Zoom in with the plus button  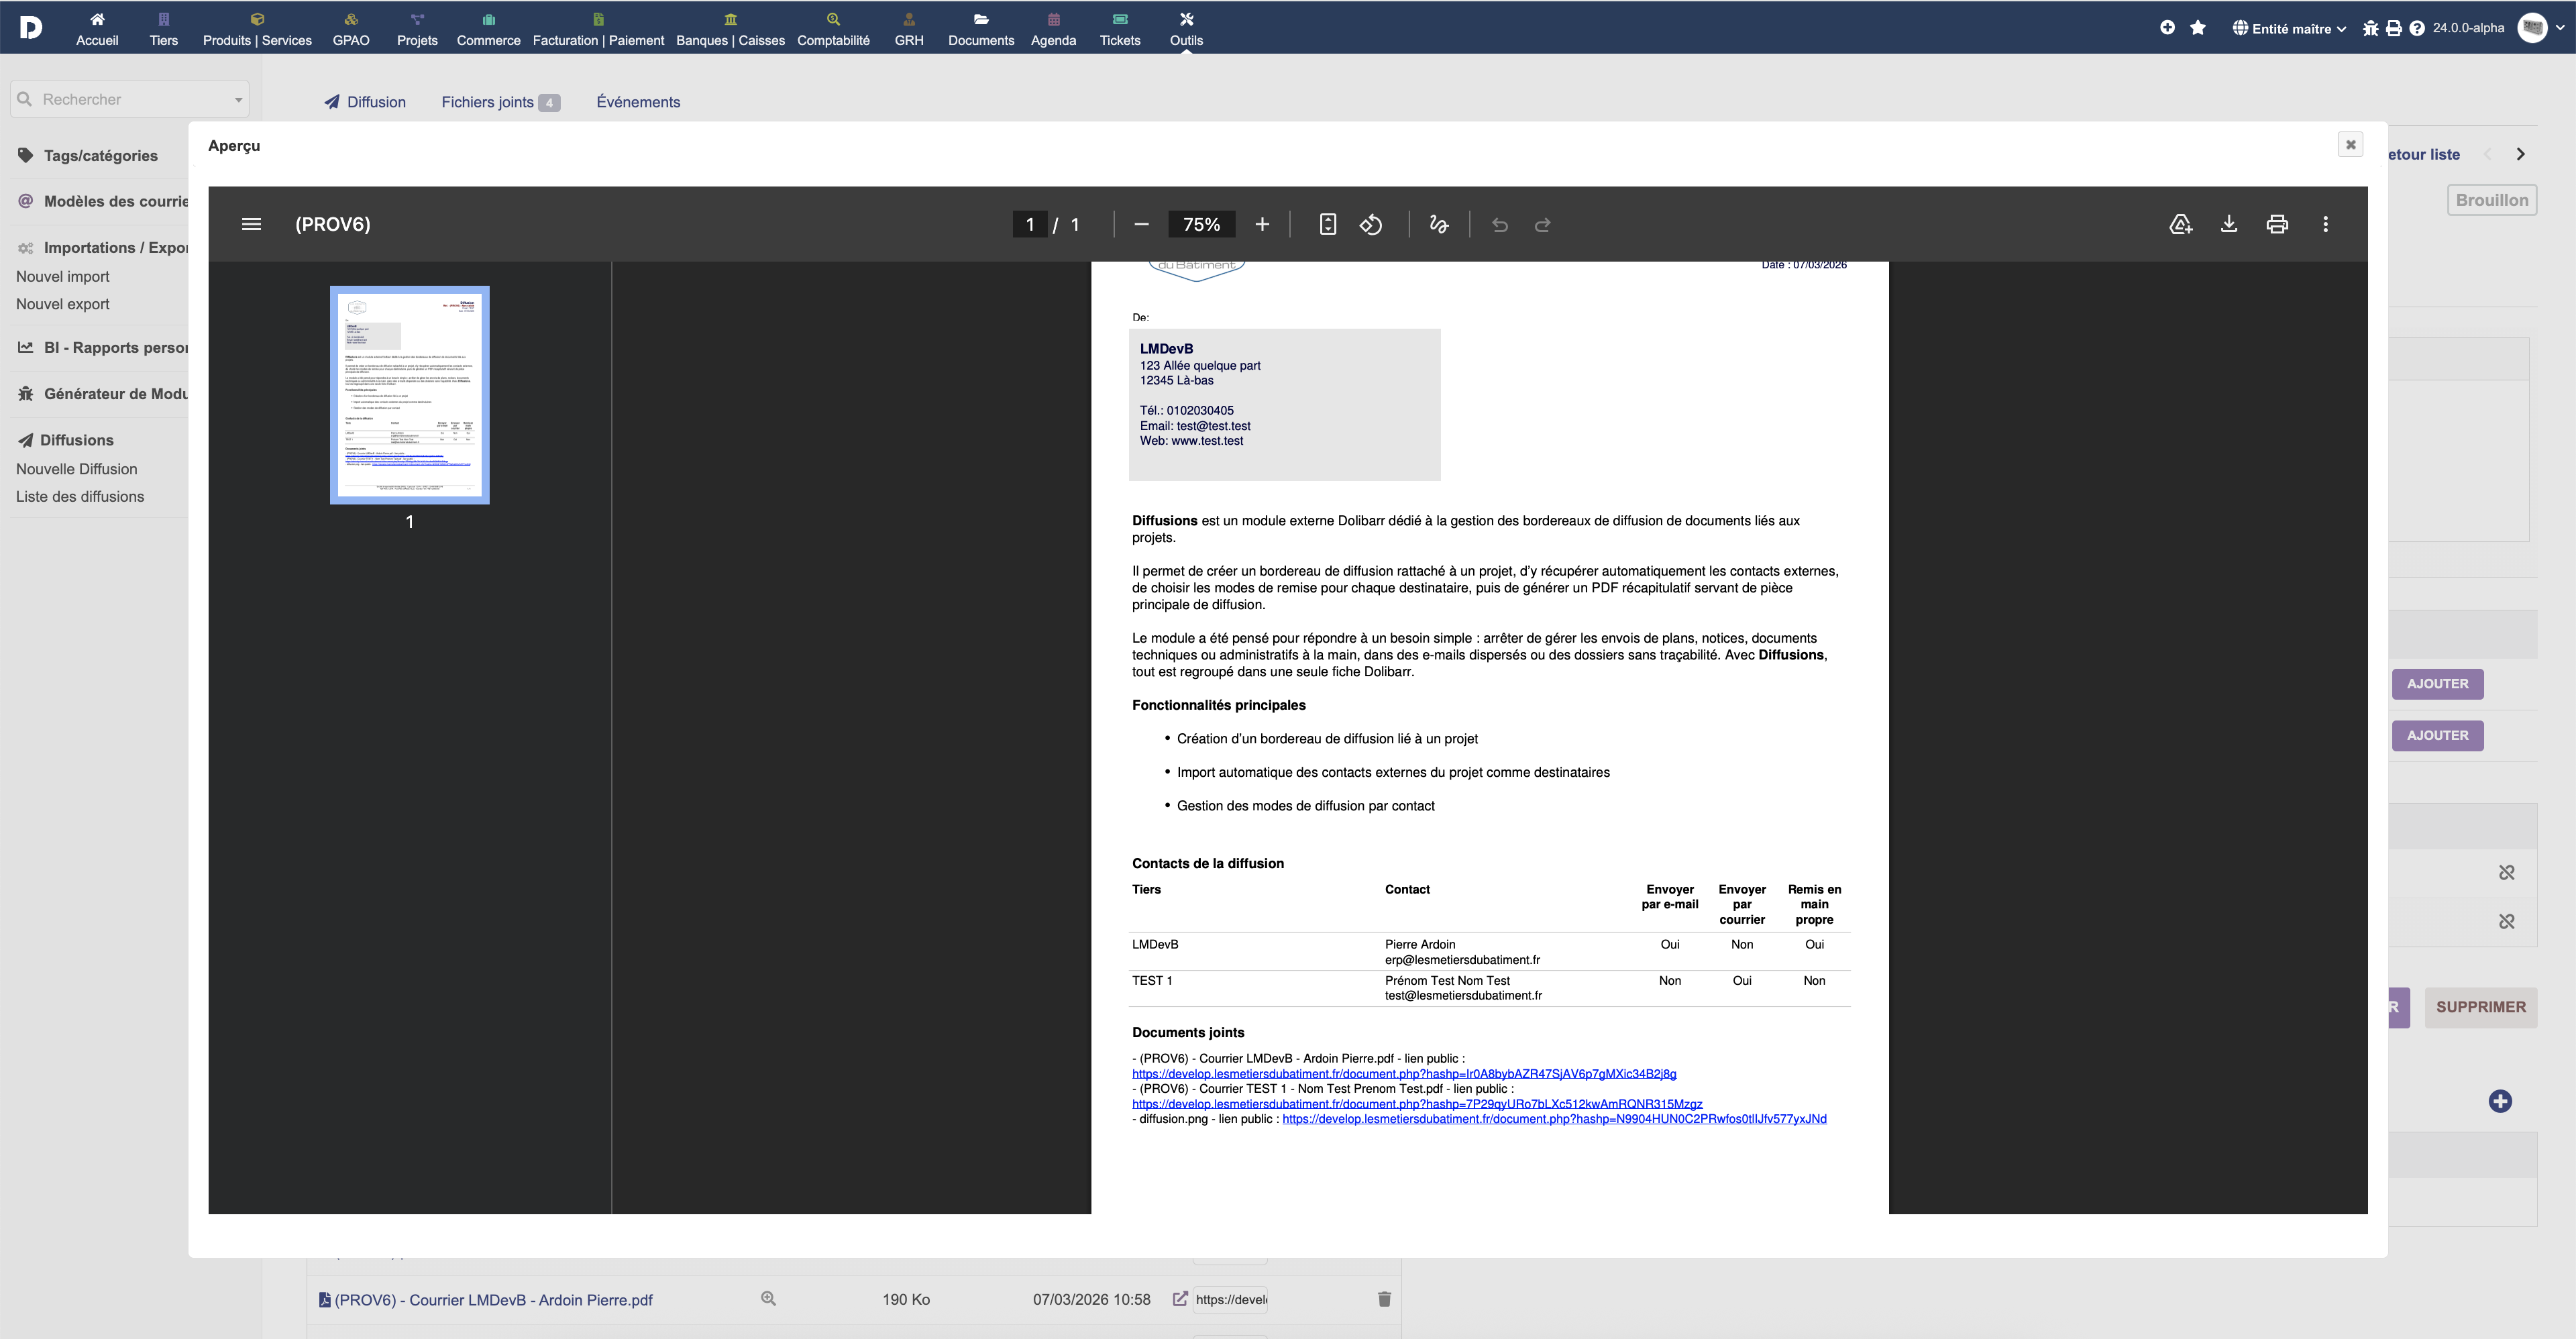pyautogui.click(x=1262, y=224)
